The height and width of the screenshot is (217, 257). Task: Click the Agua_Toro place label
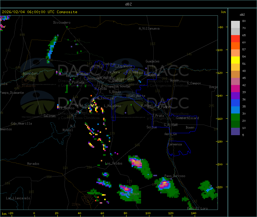pos(31,74)
